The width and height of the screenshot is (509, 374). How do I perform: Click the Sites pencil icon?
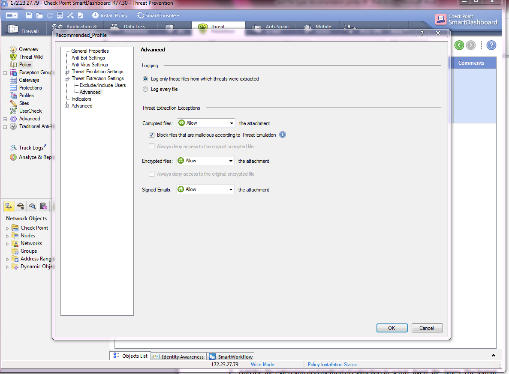click(x=13, y=103)
